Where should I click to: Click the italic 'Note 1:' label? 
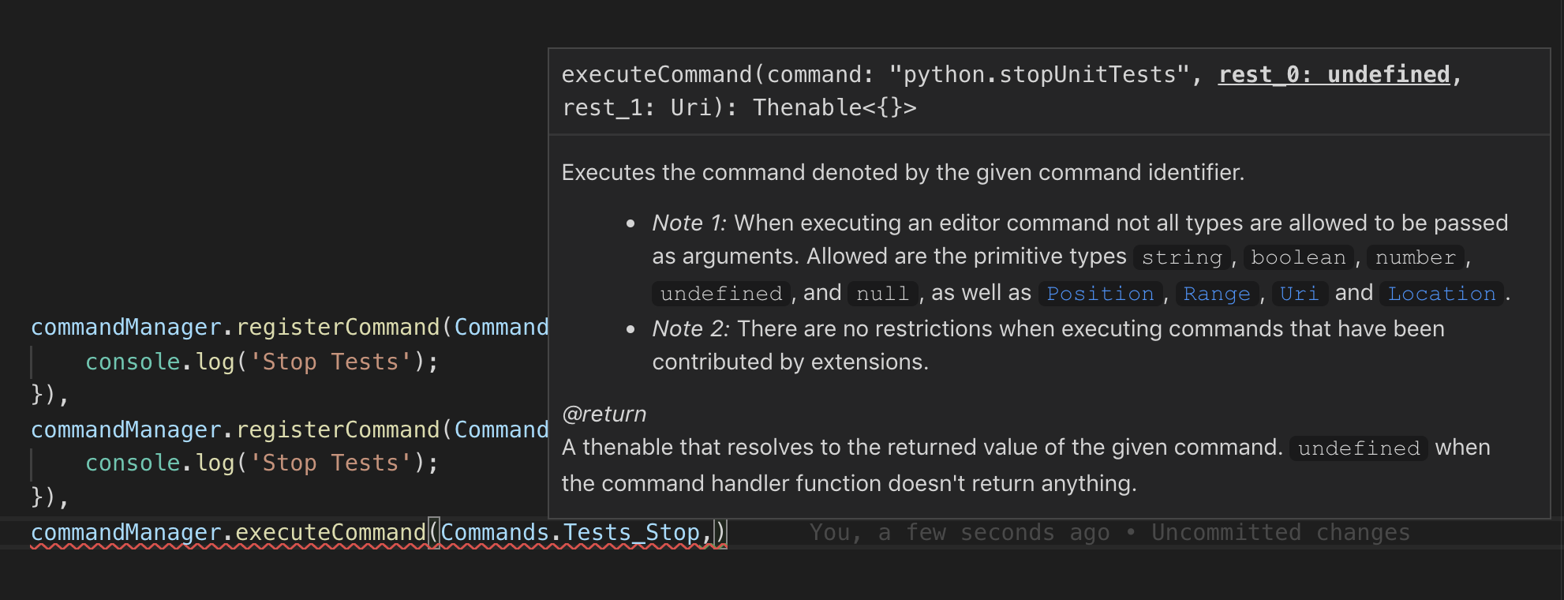[x=688, y=223]
